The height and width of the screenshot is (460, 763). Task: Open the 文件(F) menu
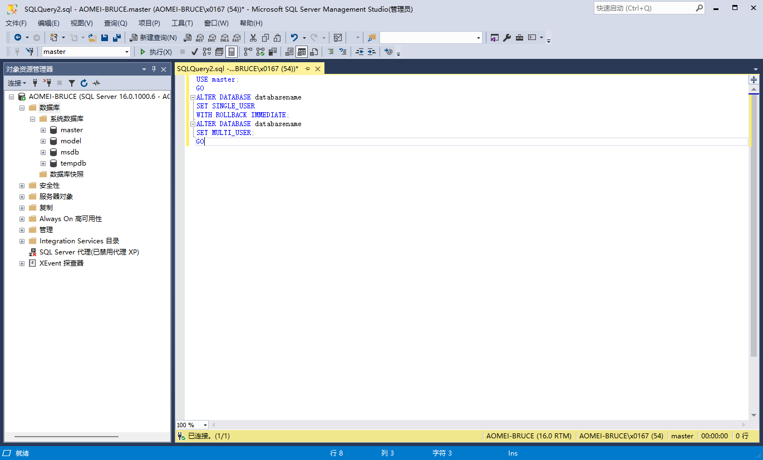click(16, 23)
